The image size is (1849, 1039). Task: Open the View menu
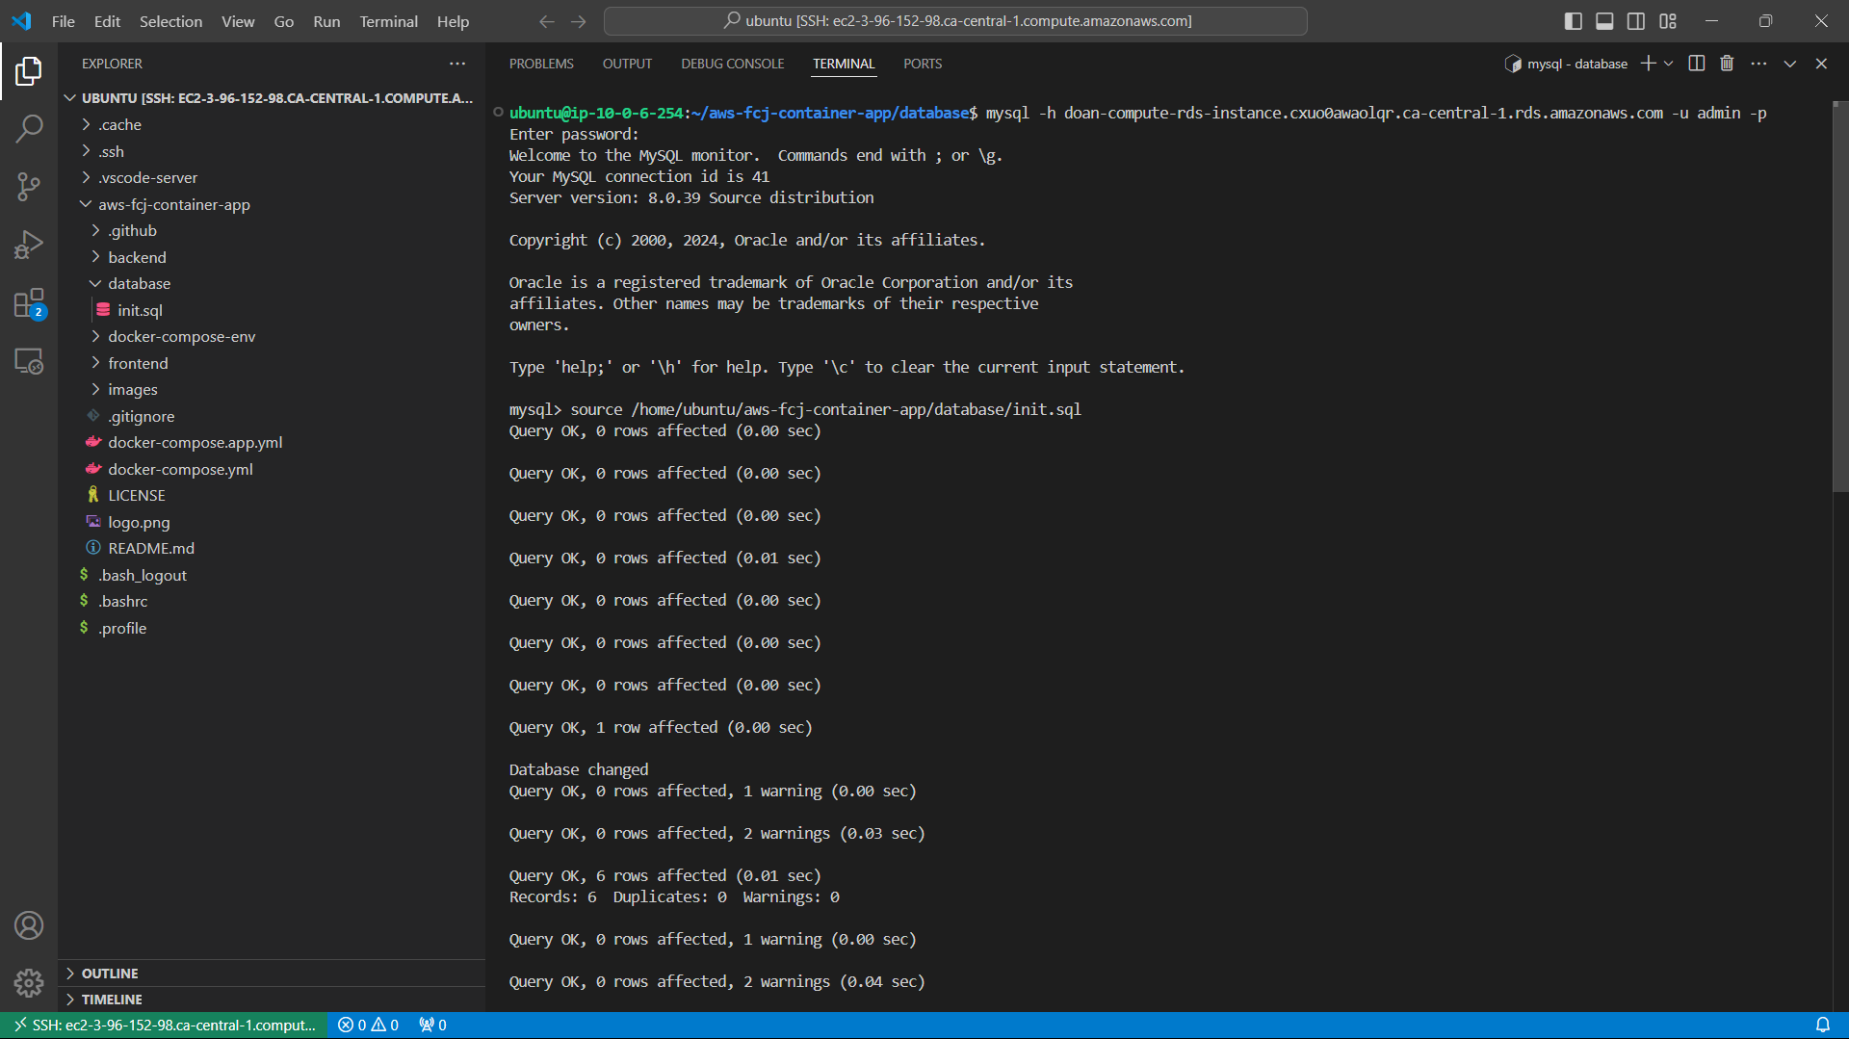pos(238,21)
